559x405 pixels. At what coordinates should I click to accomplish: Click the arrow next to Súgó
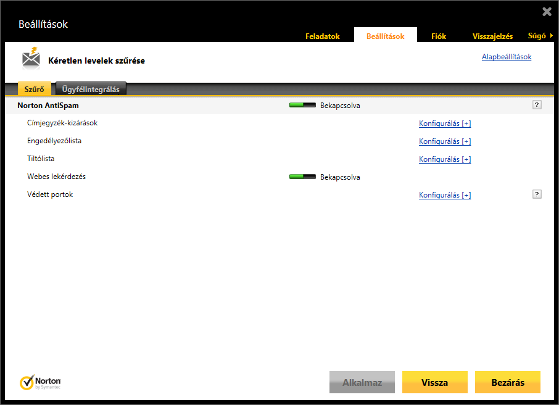pos(552,36)
